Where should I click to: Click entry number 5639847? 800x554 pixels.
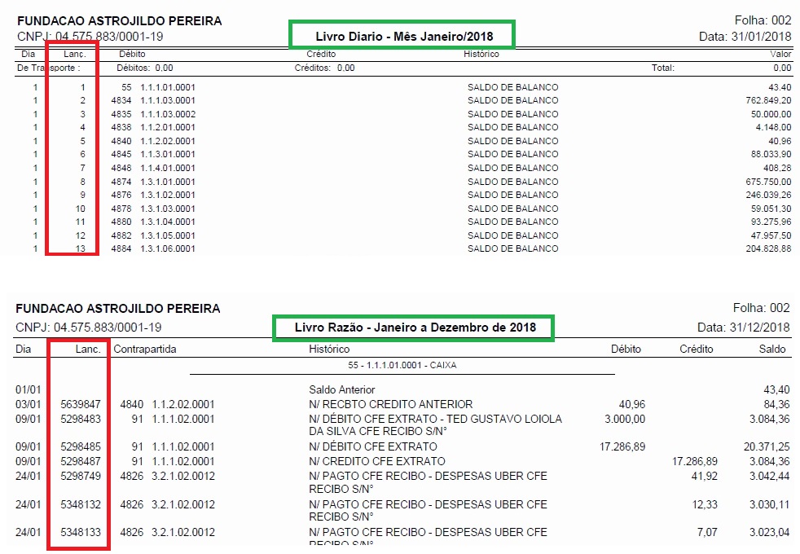(x=81, y=405)
